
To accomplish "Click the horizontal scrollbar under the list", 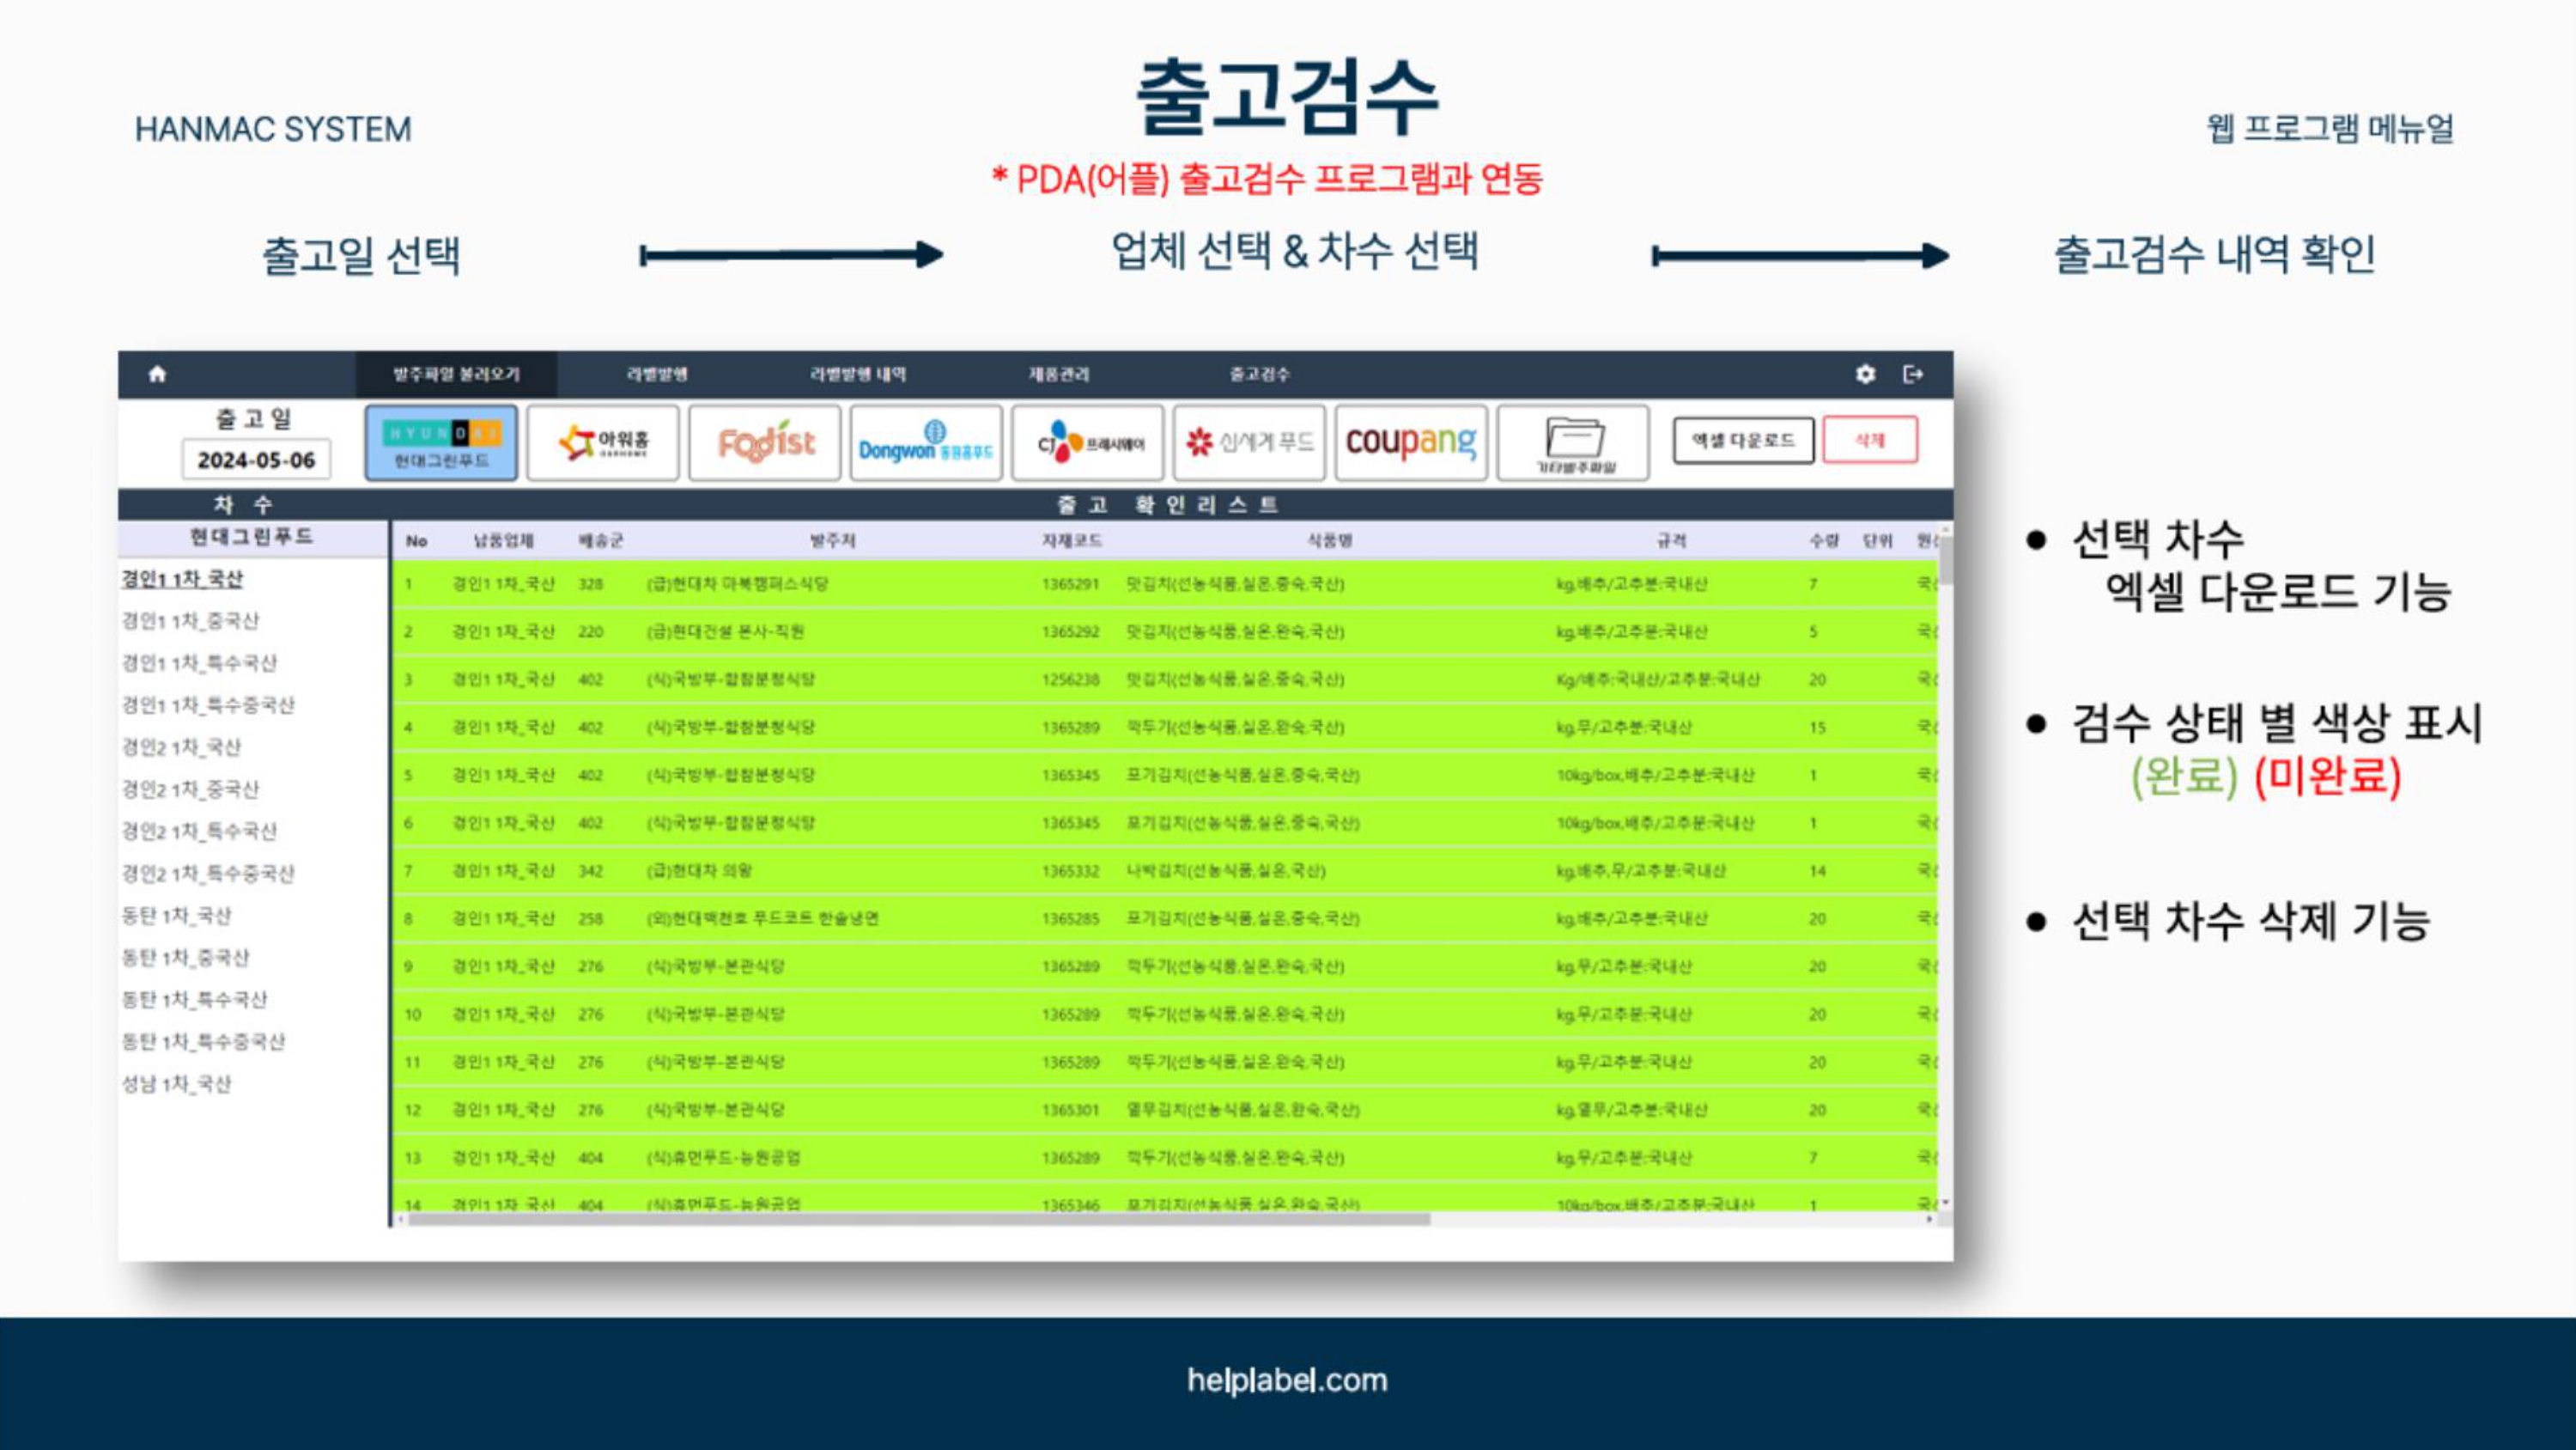I will [918, 1219].
